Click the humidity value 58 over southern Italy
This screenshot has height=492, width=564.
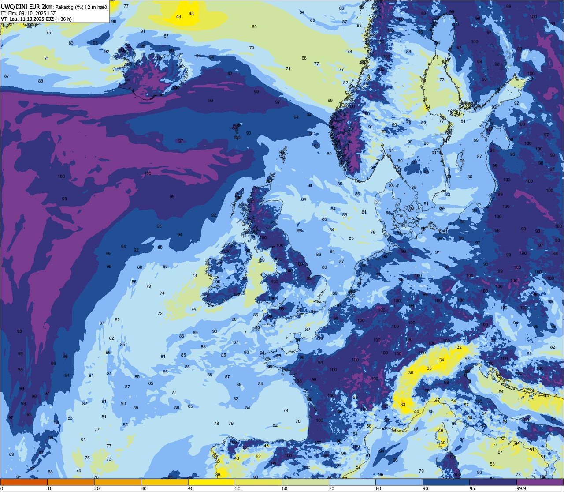tap(492, 464)
